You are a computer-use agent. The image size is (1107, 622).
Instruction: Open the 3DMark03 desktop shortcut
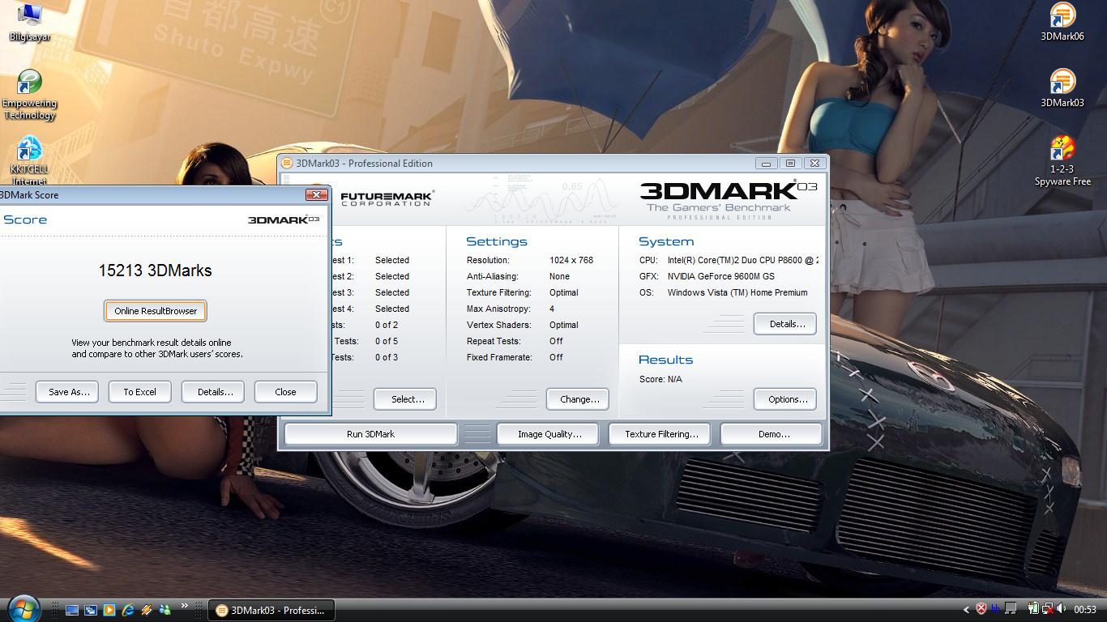coord(1062,88)
